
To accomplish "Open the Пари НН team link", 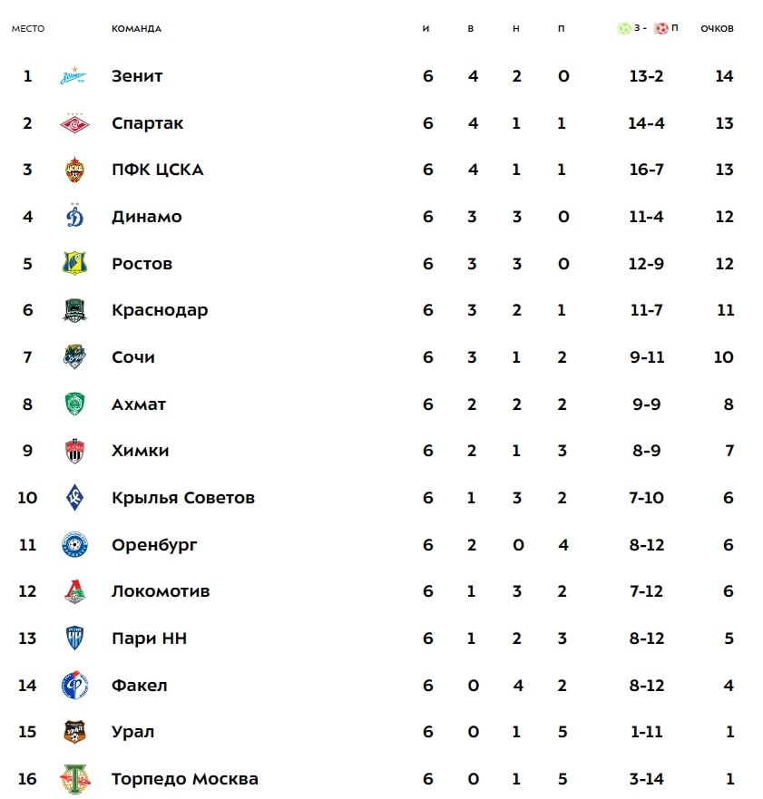I will pos(149,638).
